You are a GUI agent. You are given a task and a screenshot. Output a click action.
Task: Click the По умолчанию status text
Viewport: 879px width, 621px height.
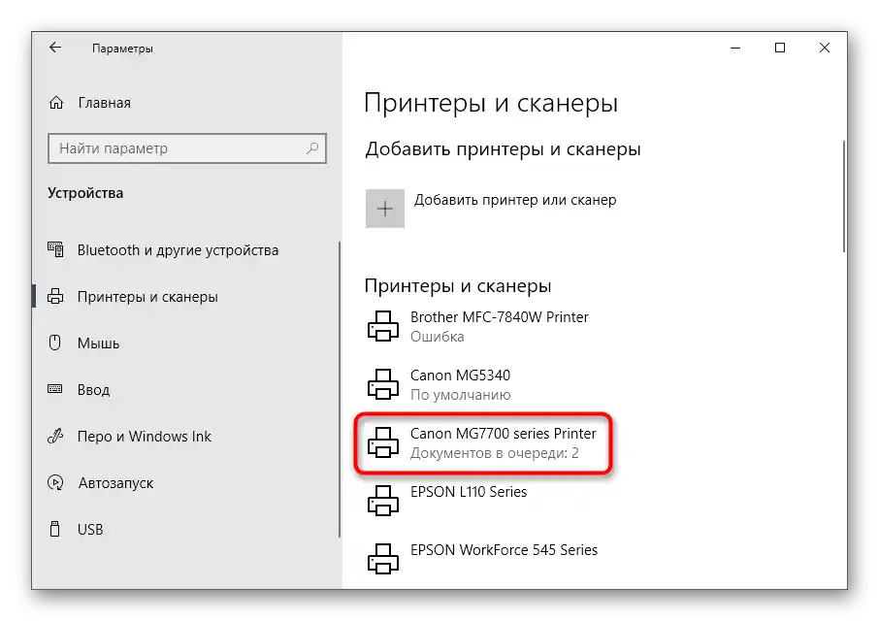click(460, 395)
